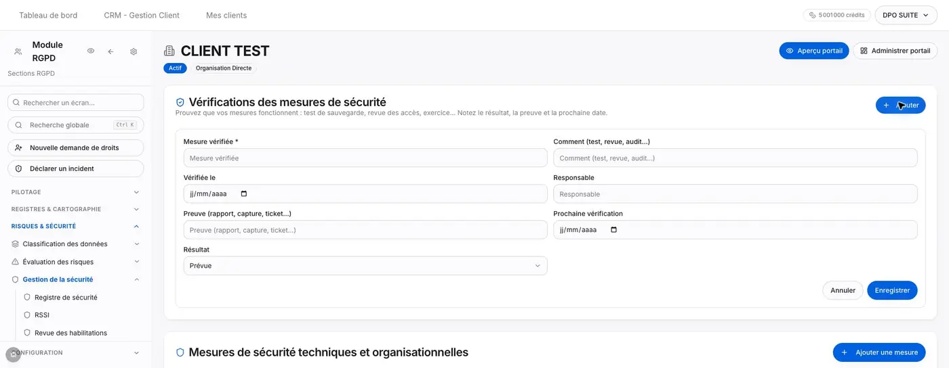Click Nouvelle demande de droits button
Screen dimensions: 949x368
(75, 147)
